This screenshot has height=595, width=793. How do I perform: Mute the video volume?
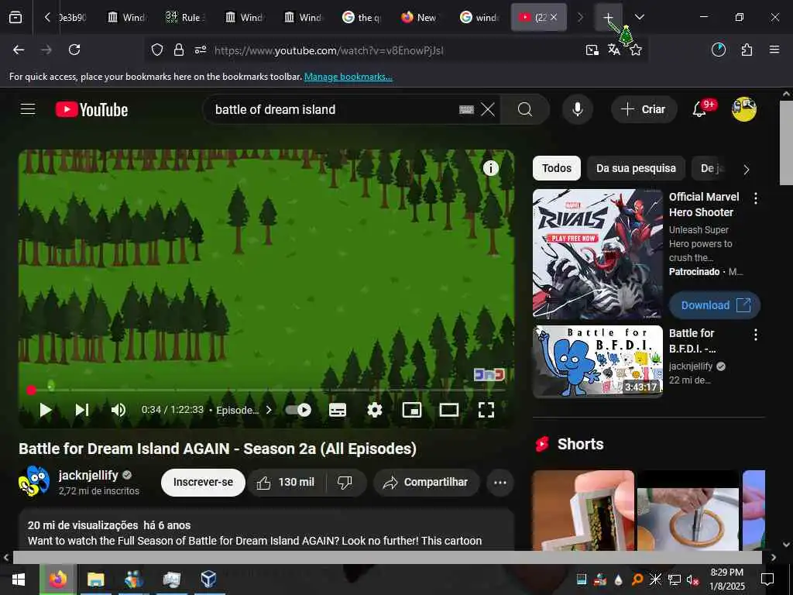[x=118, y=410]
